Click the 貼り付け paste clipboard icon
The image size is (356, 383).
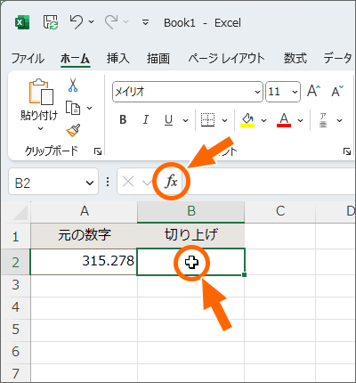pos(41,92)
